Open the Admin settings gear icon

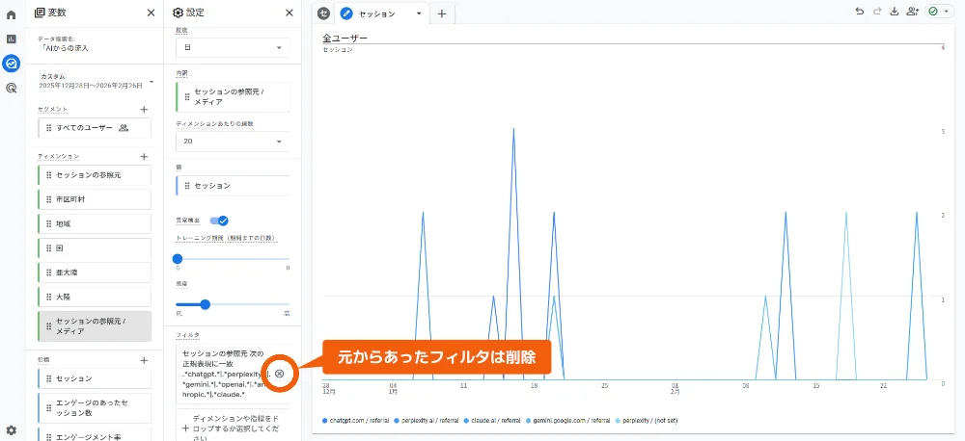(12, 429)
